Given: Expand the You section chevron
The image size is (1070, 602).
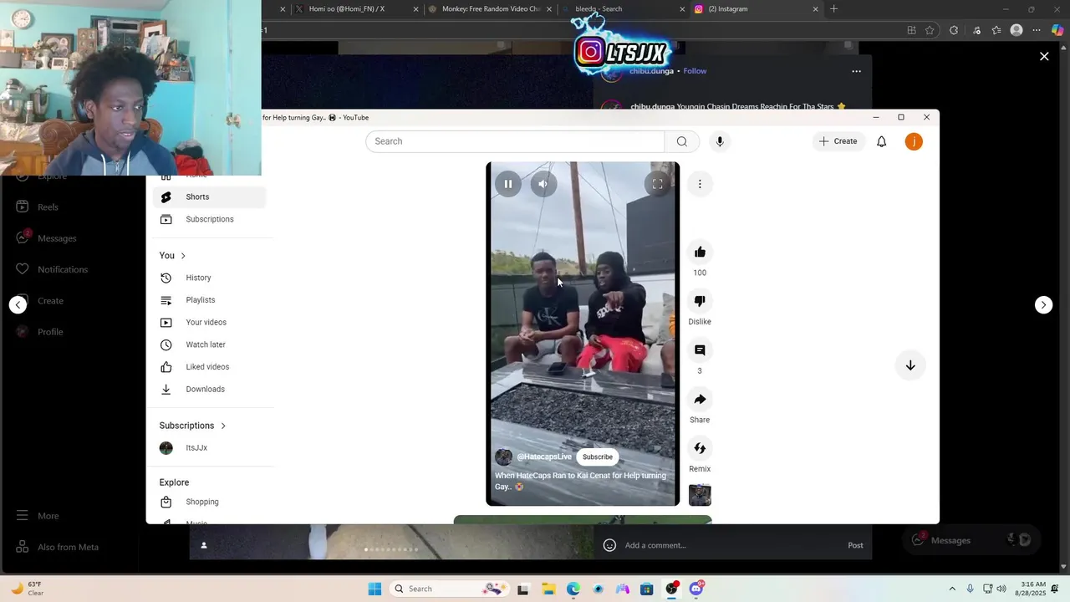Looking at the screenshot, I should [x=183, y=256].
